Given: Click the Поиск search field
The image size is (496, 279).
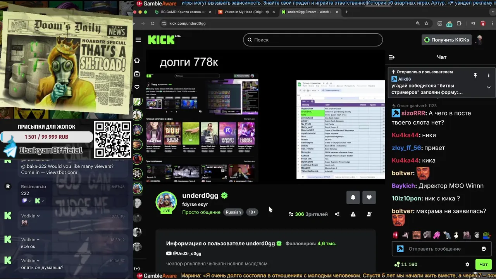Looking at the screenshot, I should (313, 40).
